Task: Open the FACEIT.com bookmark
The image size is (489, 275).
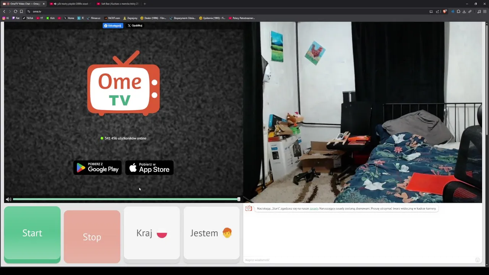Action: (112, 18)
